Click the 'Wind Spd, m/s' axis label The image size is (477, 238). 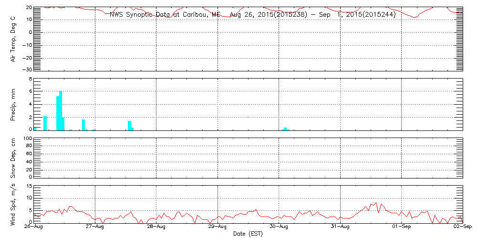[13, 204]
